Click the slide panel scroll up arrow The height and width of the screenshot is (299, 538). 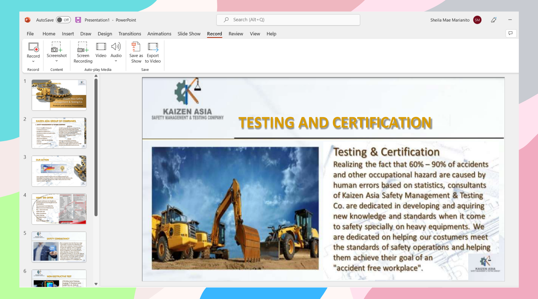[96, 76]
